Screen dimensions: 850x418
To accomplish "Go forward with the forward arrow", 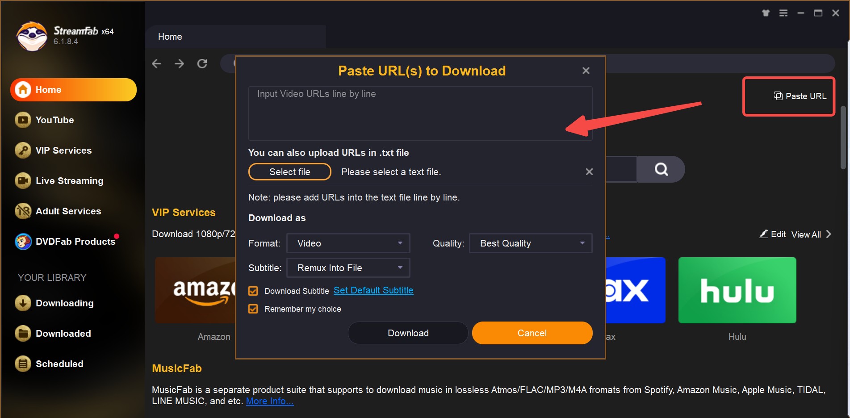I will [x=179, y=64].
